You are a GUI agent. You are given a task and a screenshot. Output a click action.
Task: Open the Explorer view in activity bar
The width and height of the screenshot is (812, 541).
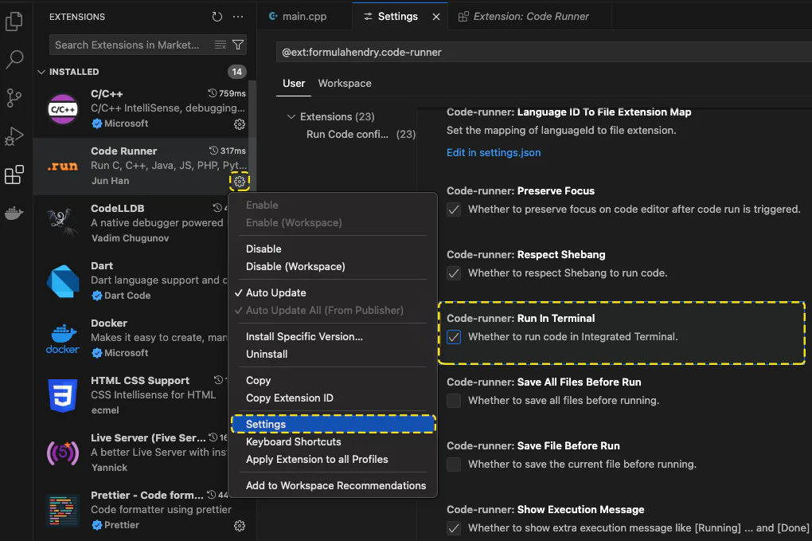click(x=14, y=22)
